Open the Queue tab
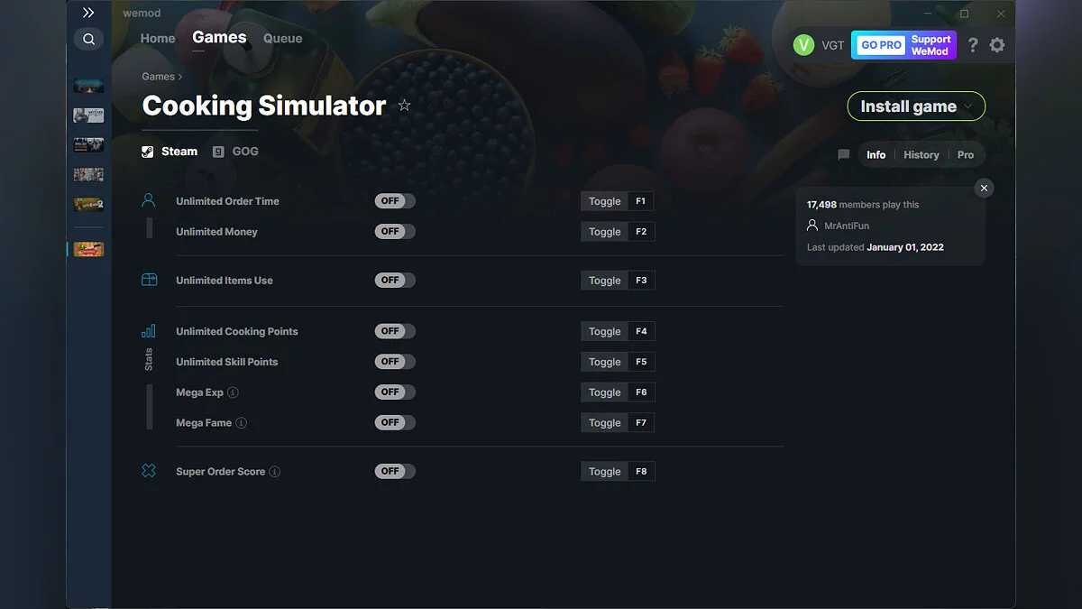Viewport: 1082px width, 609px height. point(282,38)
